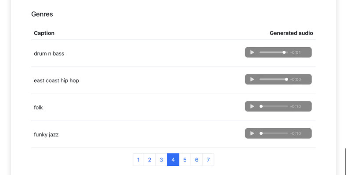The width and height of the screenshot is (347, 175).
Task: Go to page 2 of genres
Action: (150, 160)
